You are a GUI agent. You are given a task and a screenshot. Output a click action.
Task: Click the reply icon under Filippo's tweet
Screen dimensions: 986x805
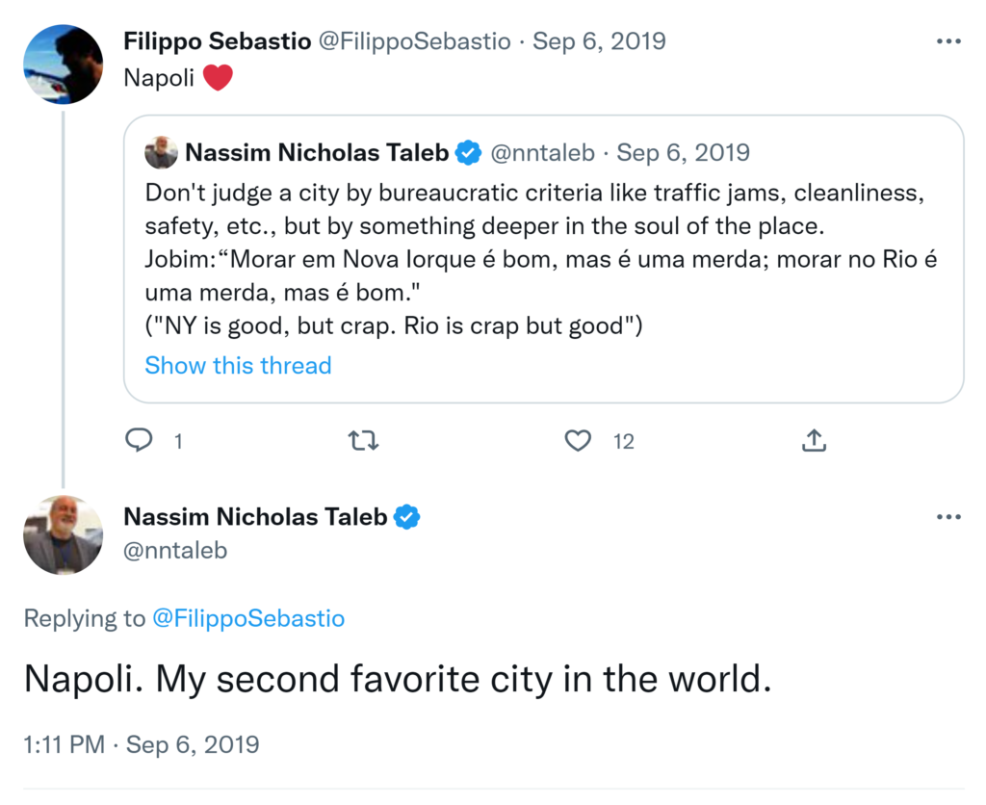click(x=140, y=441)
